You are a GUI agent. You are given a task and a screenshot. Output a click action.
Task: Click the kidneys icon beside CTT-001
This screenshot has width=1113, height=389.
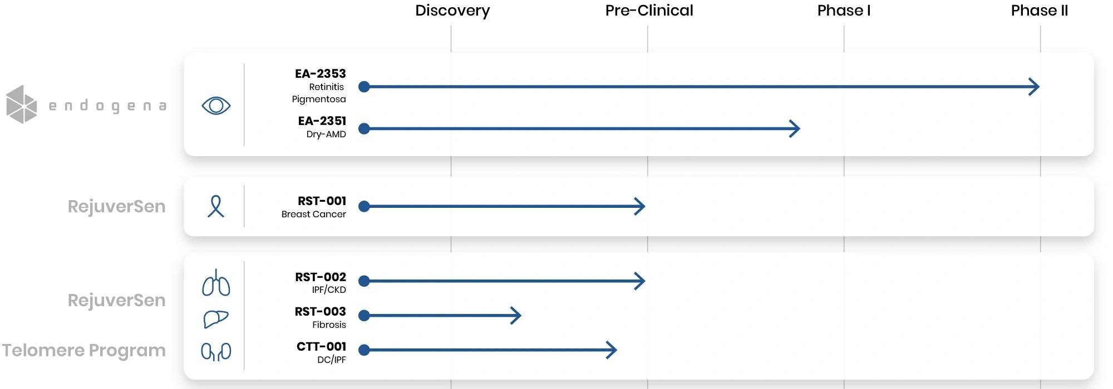click(216, 351)
